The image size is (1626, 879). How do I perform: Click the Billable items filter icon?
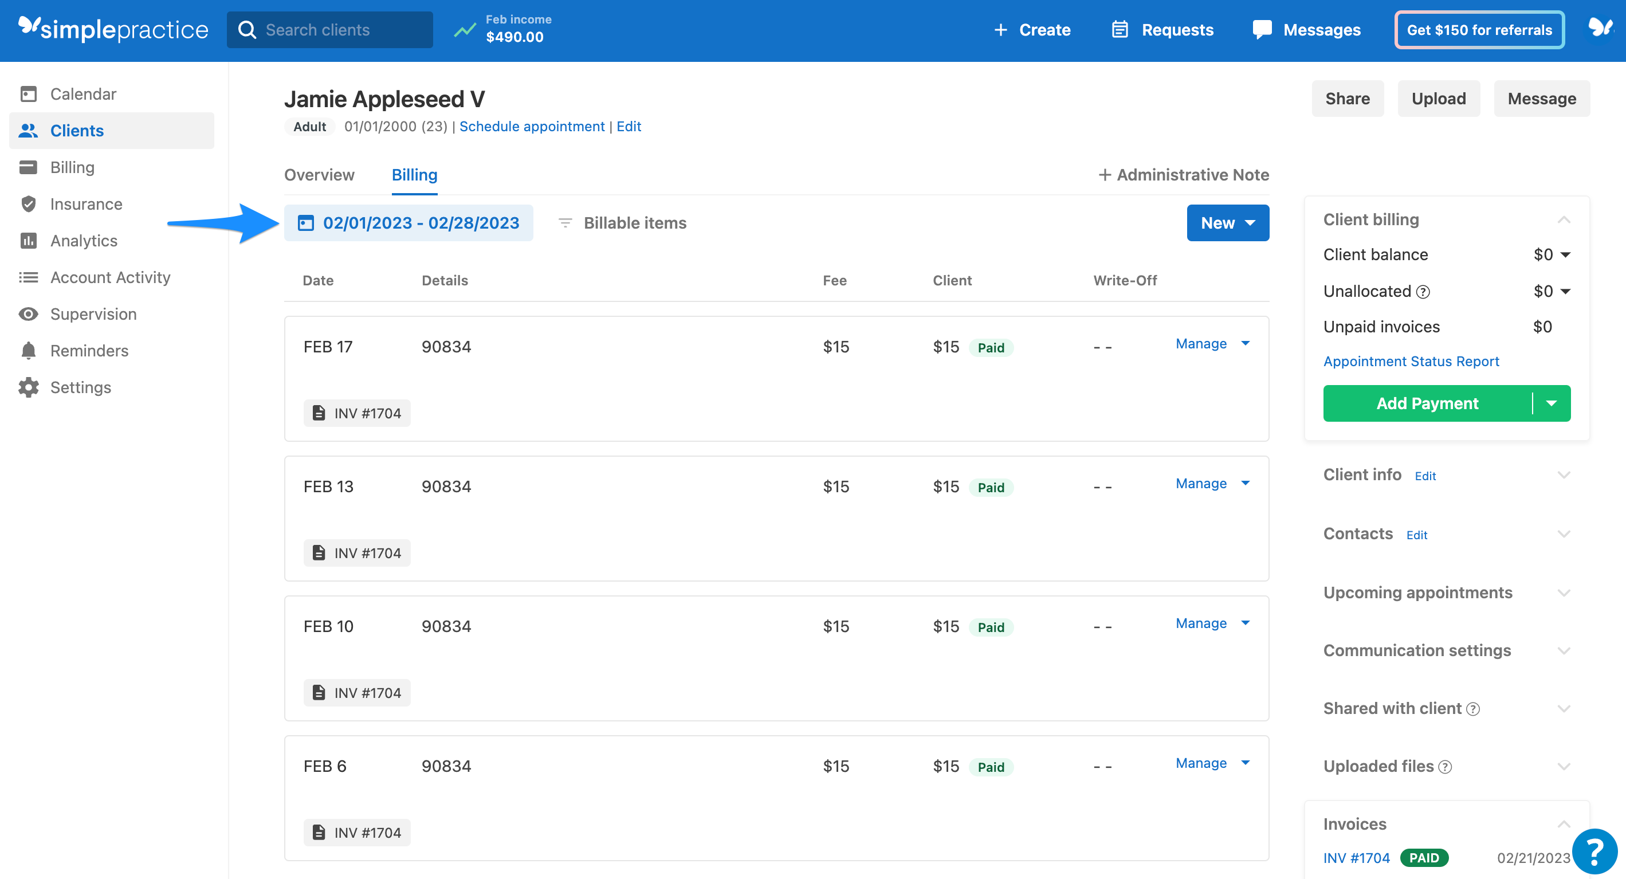point(565,223)
